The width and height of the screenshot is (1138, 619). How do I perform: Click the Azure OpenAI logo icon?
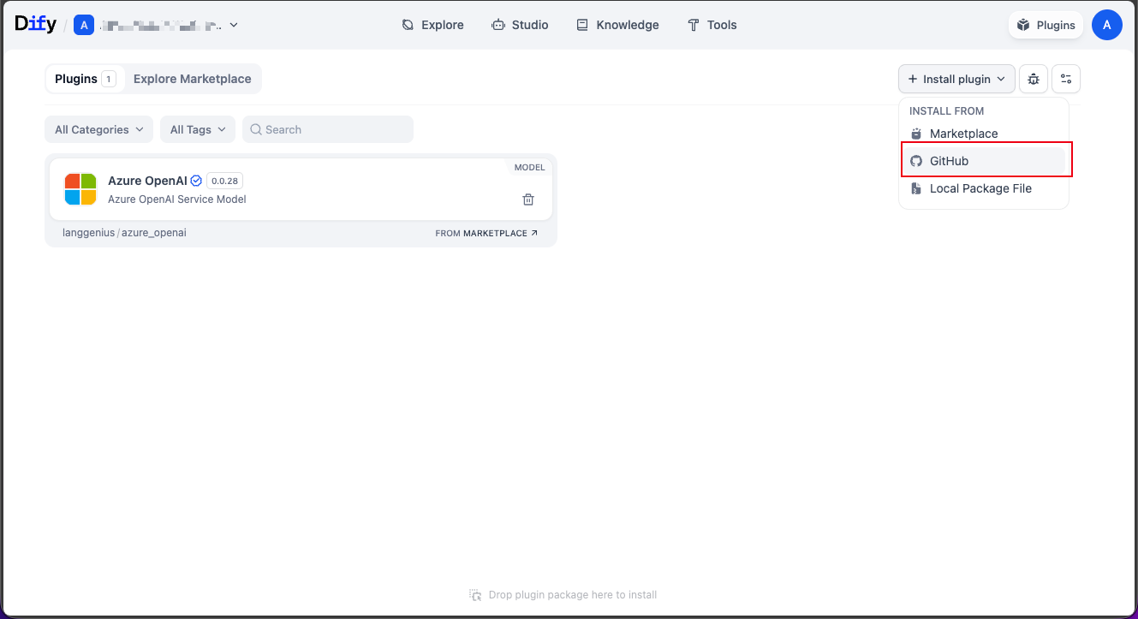[x=80, y=189]
